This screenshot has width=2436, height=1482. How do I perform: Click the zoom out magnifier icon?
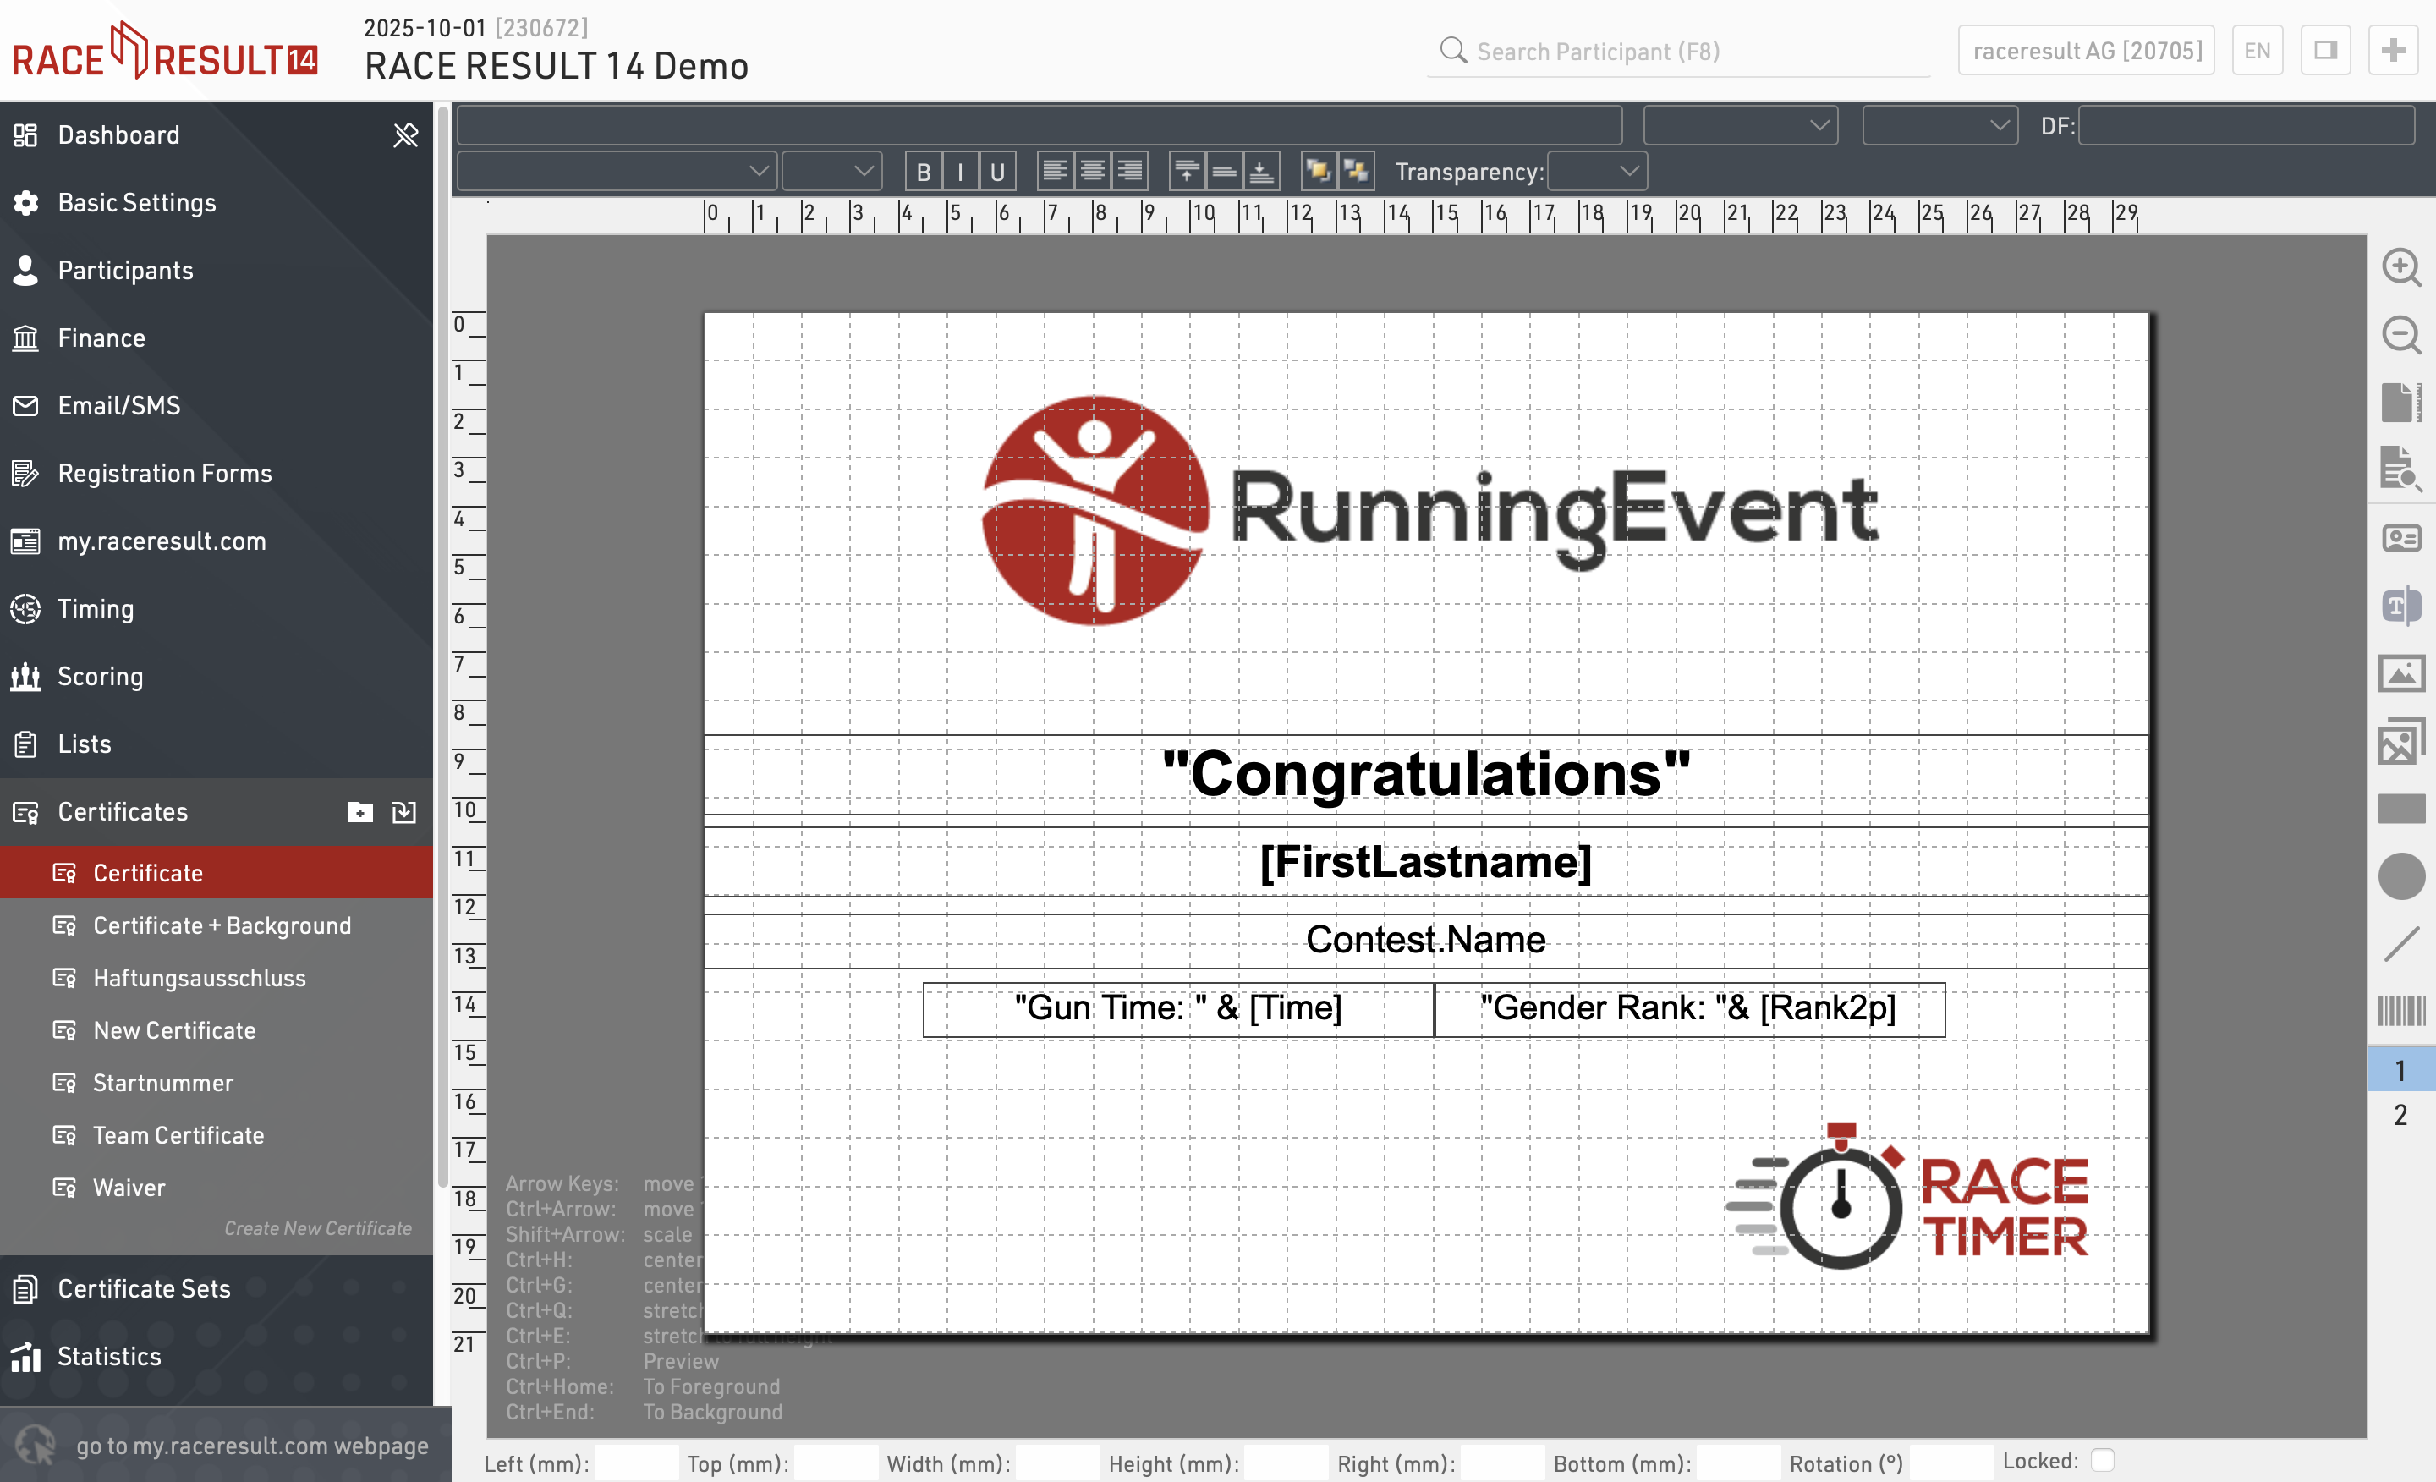pos(2400,335)
